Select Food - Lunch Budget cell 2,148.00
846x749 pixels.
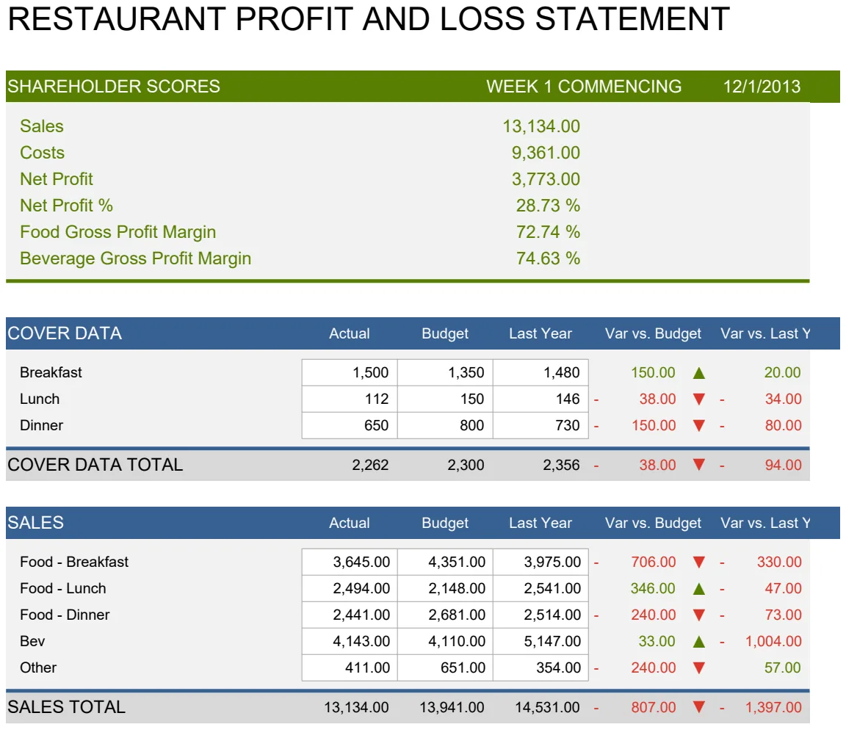pos(445,588)
